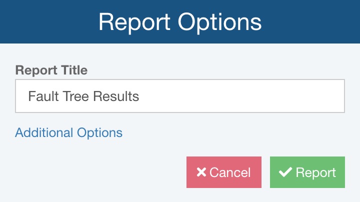This screenshot has width=360, height=202.
Task: Click the blue Report Options title bar
Action: pos(180,22)
